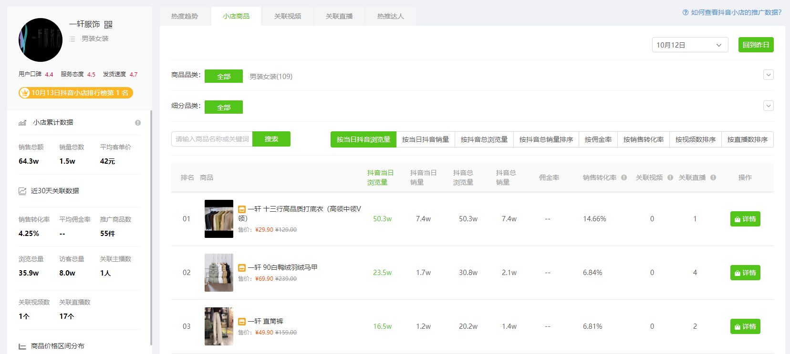790x354 pixels.
Task: Click the chart icon beside 小店累计数据
Action: pyautogui.click(x=22, y=123)
